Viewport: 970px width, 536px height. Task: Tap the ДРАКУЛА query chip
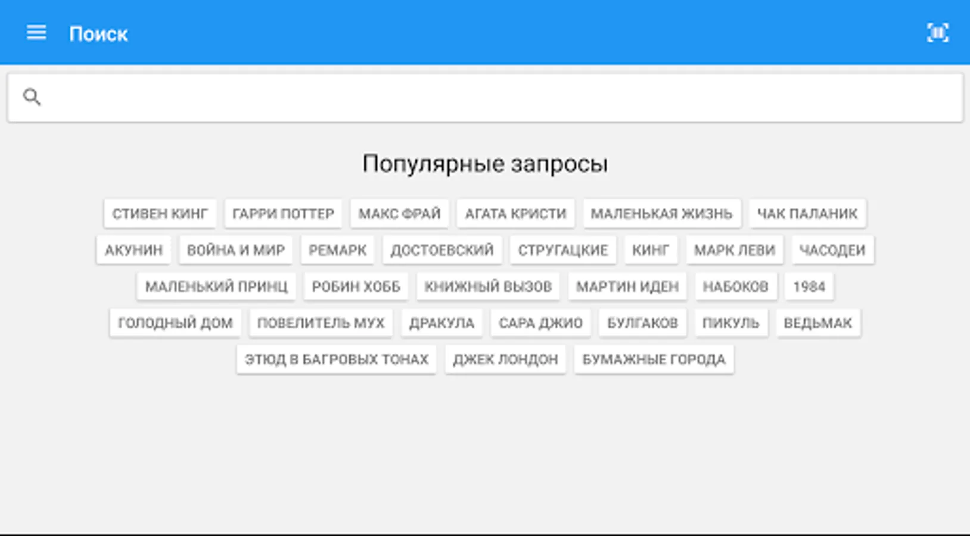(442, 323)
